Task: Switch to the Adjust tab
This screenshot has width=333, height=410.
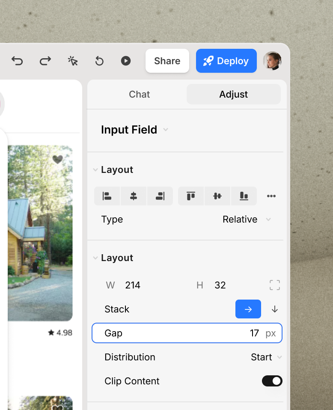Action: pyautogui.click(x=234, y=95)
